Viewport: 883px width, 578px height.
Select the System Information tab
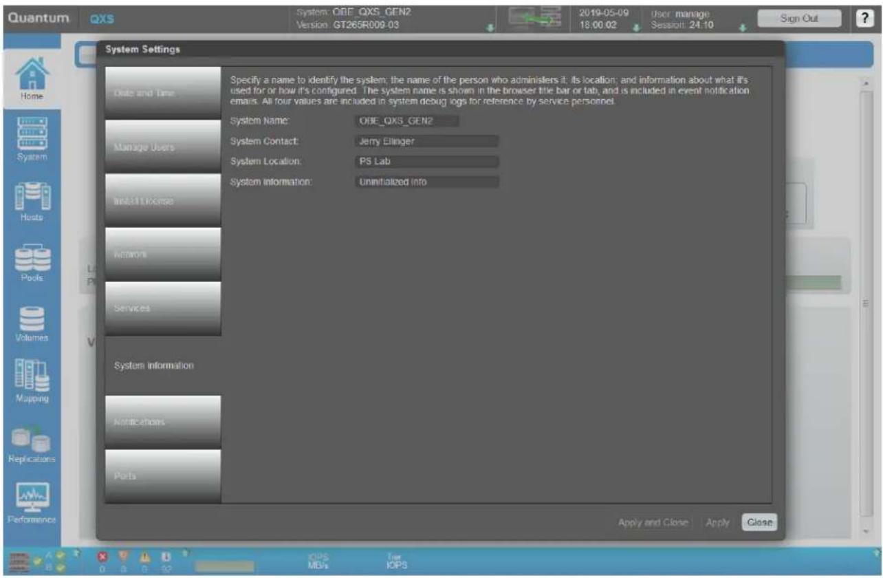pyautogui.click(x=163, y=365)
